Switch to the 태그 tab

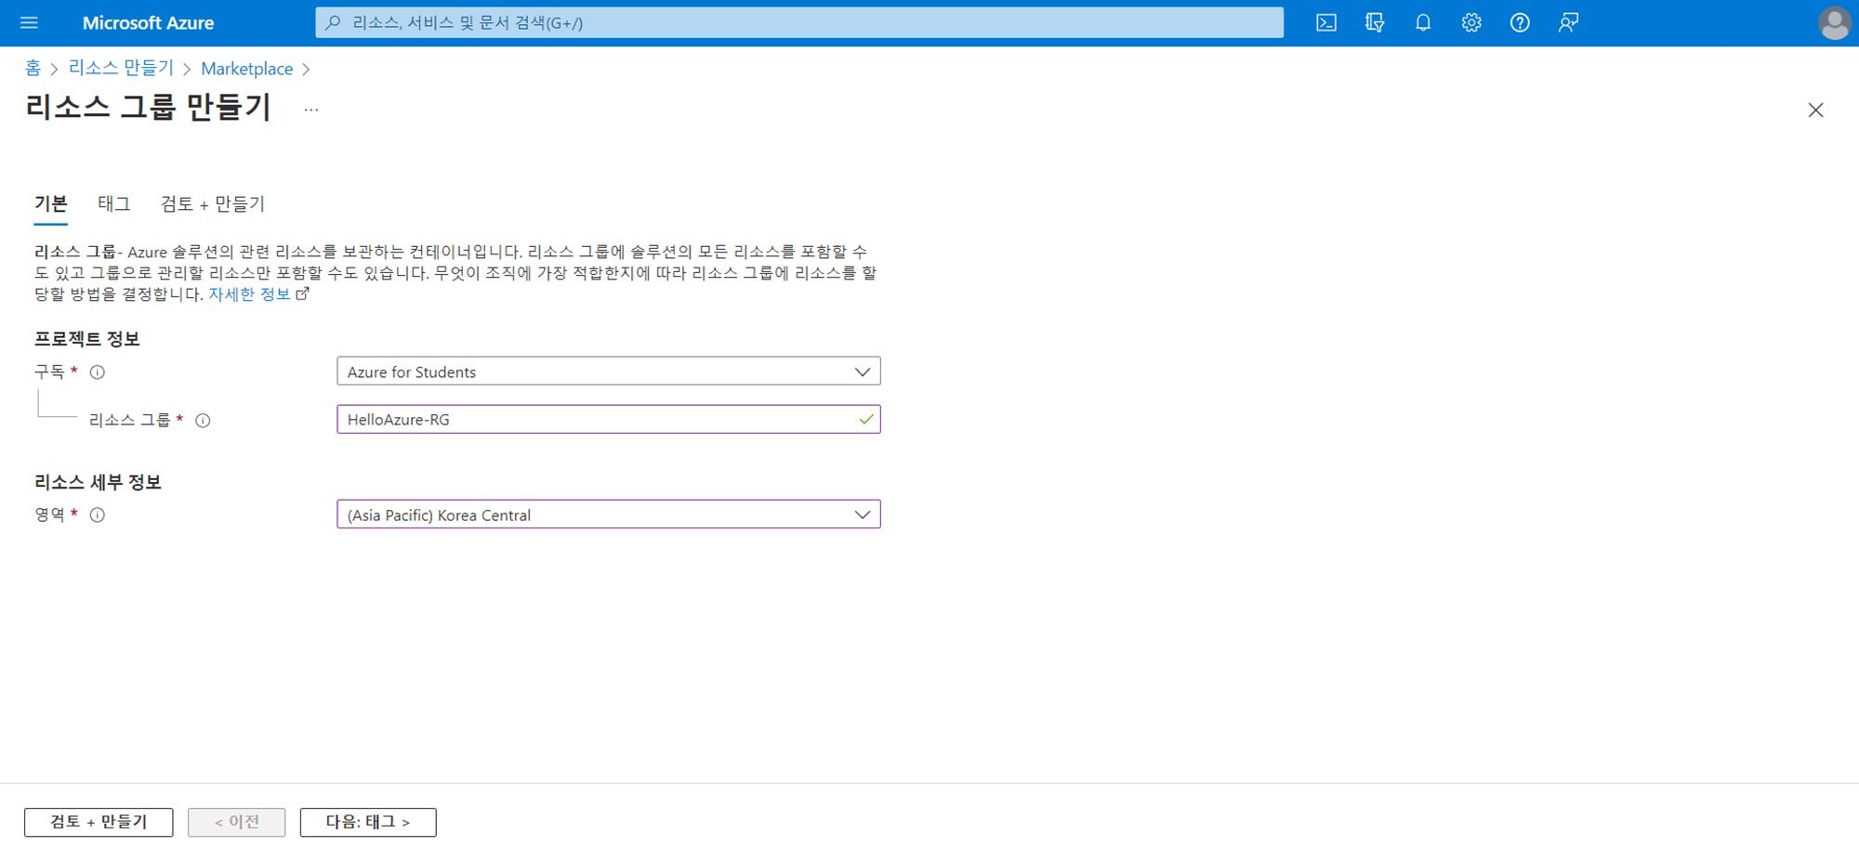(x=114, y=203)
